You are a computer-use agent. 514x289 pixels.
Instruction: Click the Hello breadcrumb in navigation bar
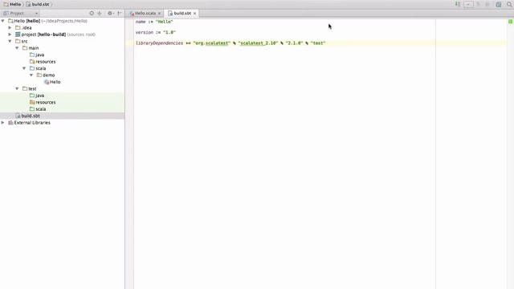[12, 4]
